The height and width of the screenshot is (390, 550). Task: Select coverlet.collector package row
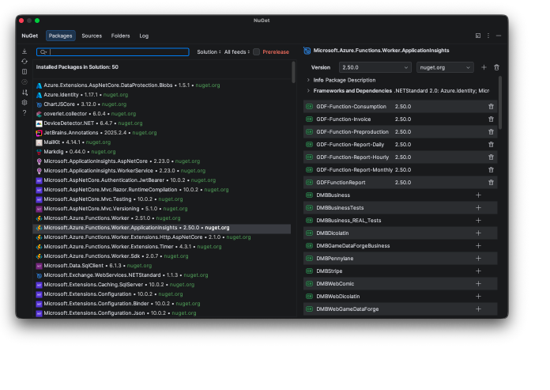pos(162,114)
